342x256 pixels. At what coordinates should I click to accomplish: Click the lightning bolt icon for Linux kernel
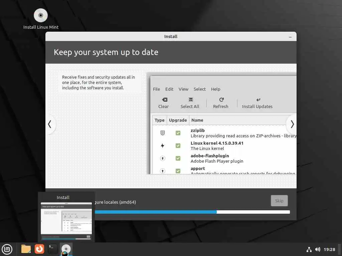pos(163,146)
